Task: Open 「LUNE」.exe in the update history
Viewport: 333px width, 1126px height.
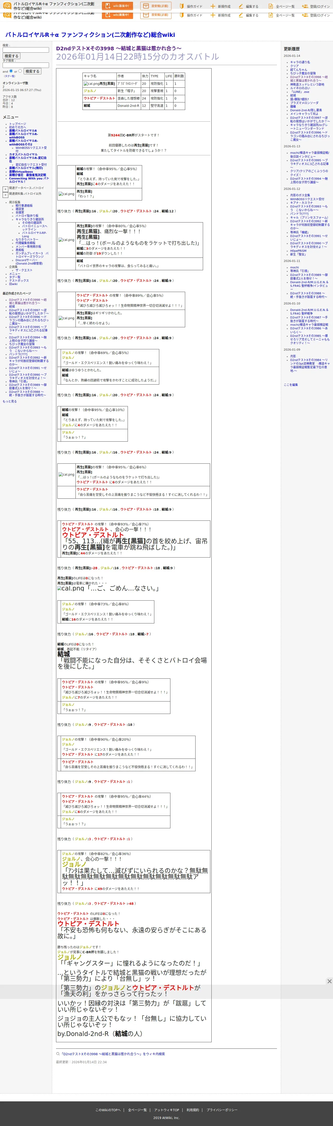Action: [x=300, y=92]
